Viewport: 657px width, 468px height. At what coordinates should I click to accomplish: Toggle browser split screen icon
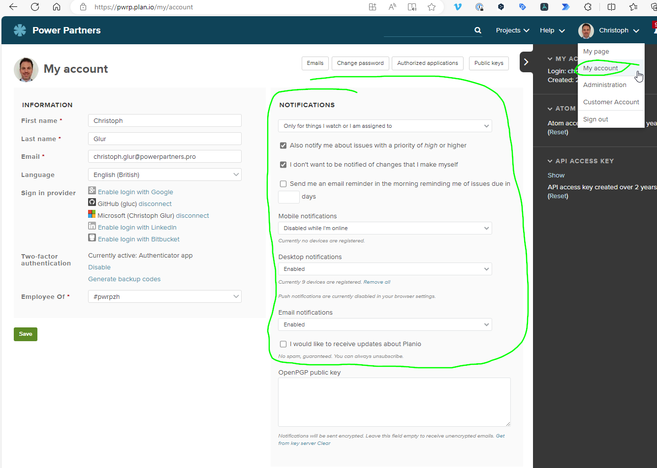coord(611,7)
